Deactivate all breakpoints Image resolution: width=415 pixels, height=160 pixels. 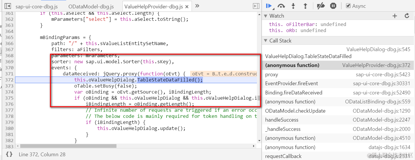[321, 6]
